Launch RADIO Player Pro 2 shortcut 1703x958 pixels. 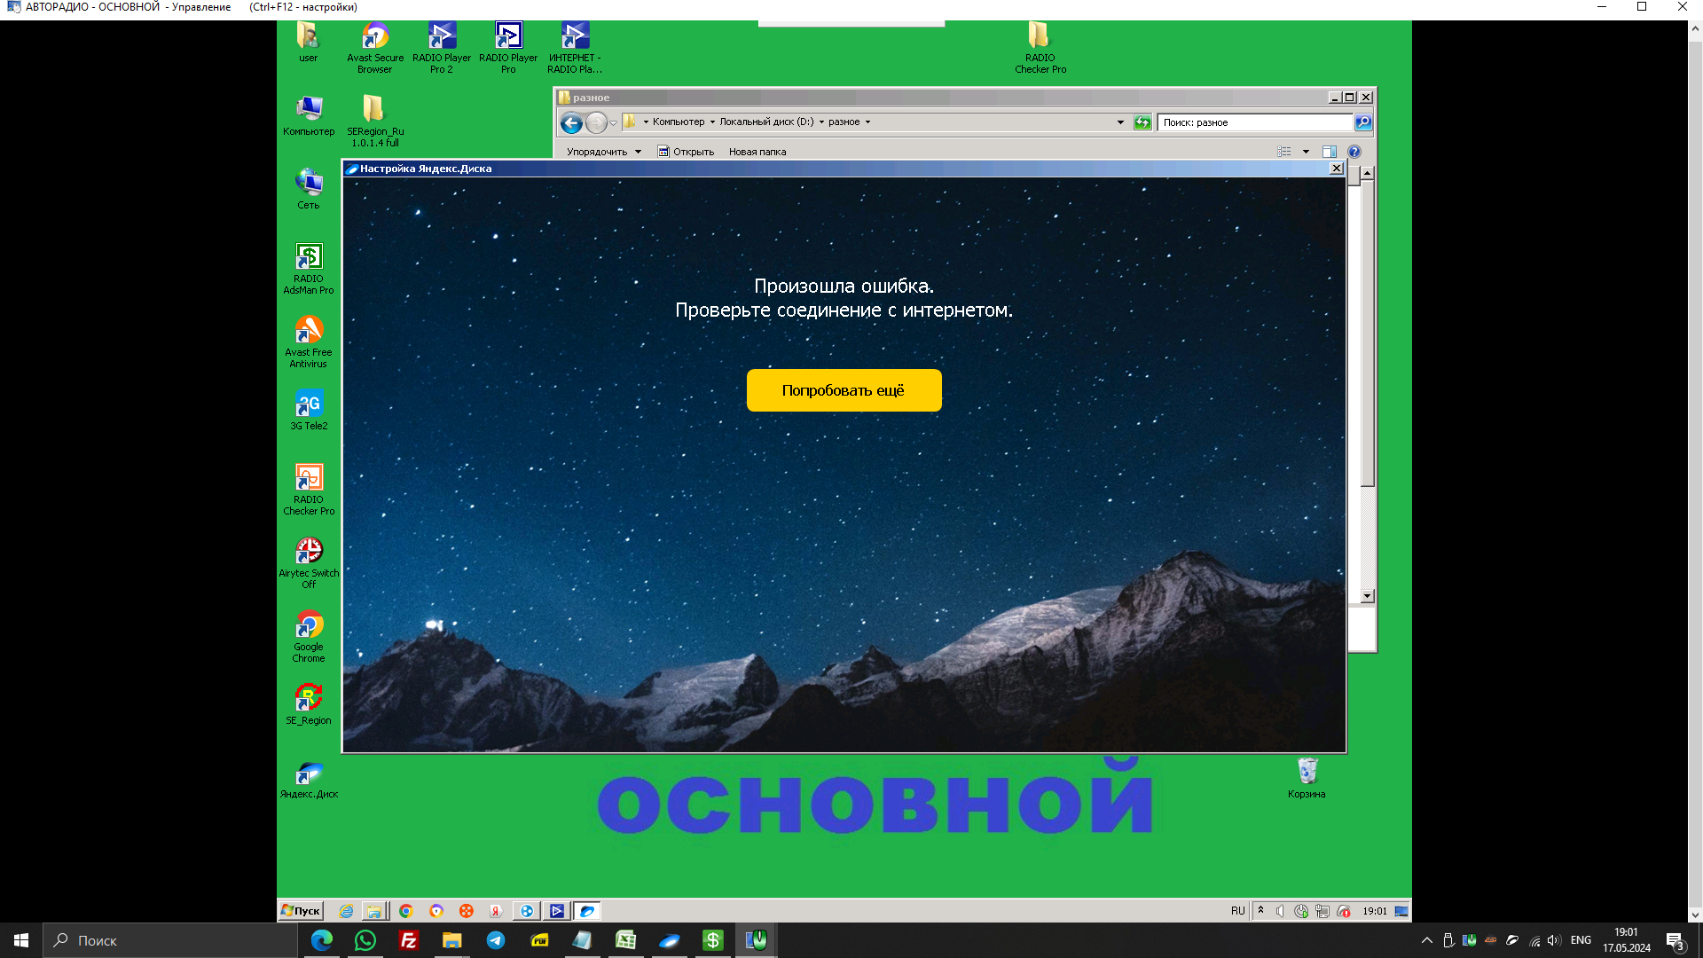tap(442, 48)
